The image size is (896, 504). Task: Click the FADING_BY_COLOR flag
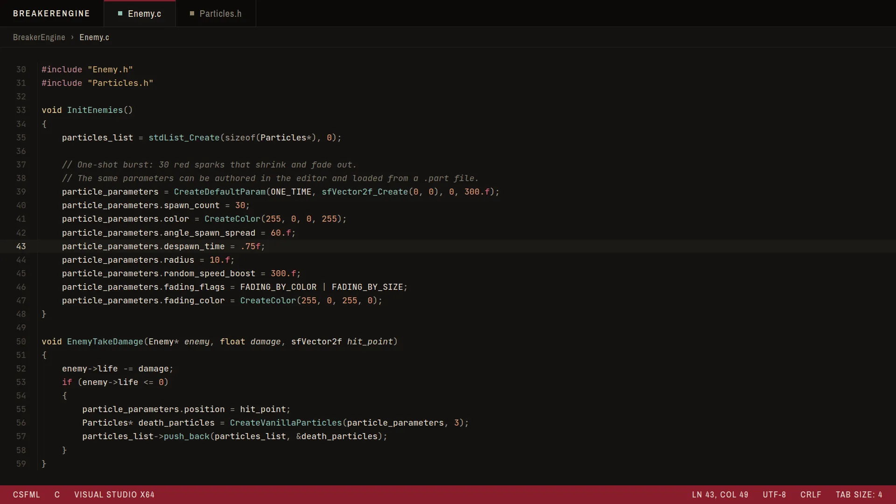278,287
